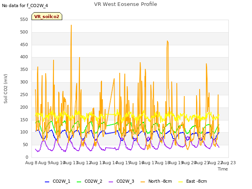Viewport: 252px width, 189px height.
Task: Click the Aug 15 x-axis tick label
Action: (x=123, y=163)
